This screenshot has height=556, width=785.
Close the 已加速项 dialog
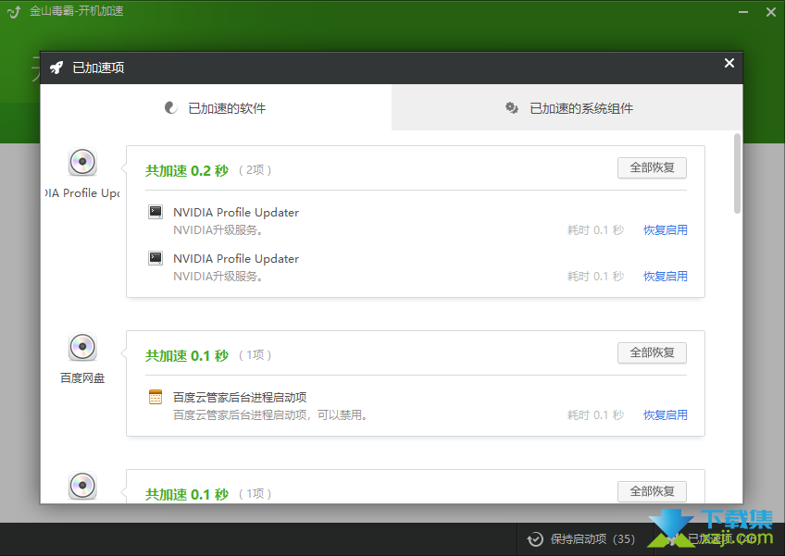(729, 63)
